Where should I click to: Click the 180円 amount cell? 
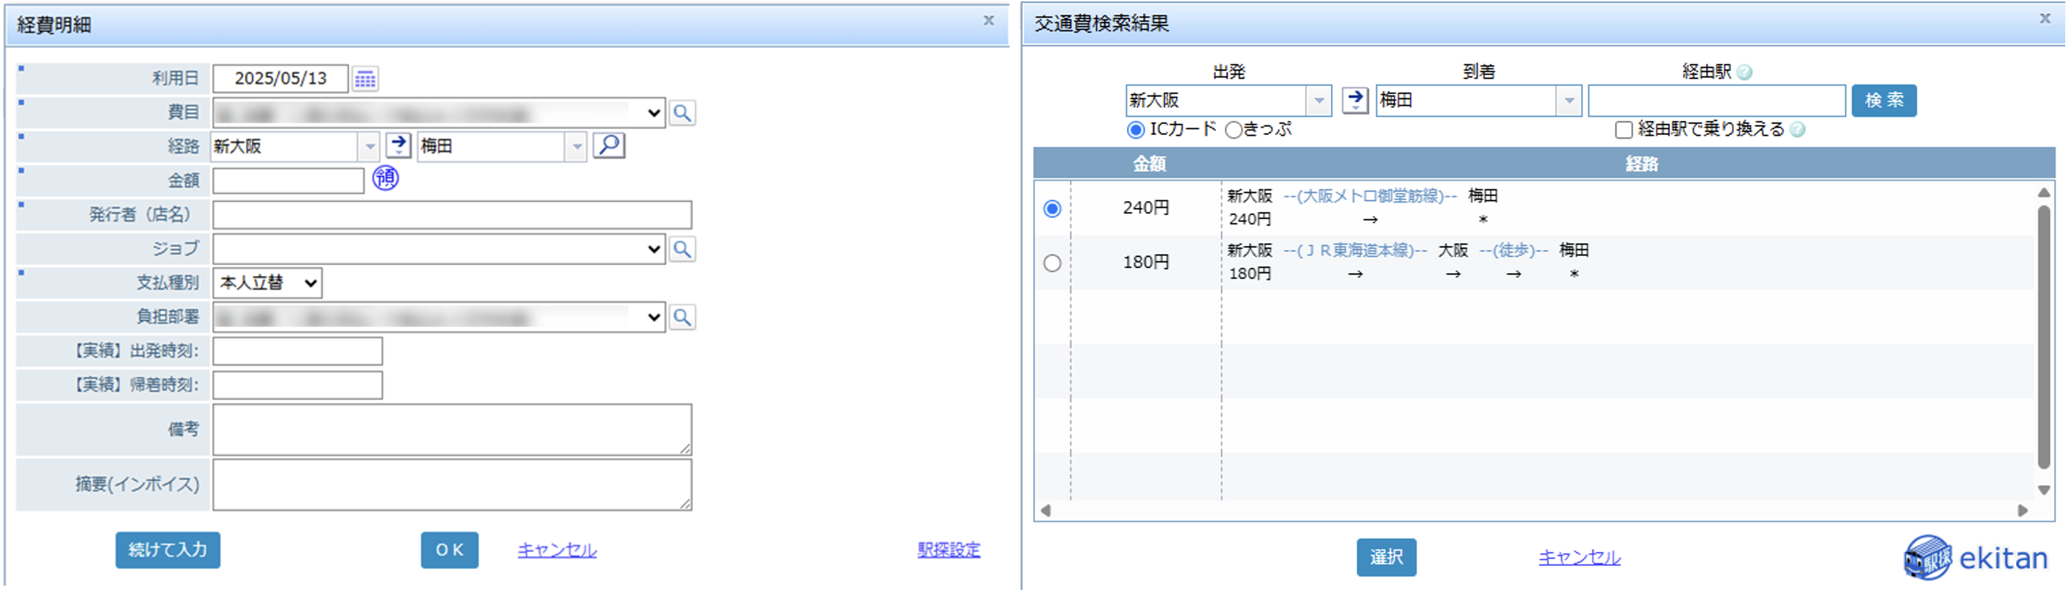tap(1145, 263)
